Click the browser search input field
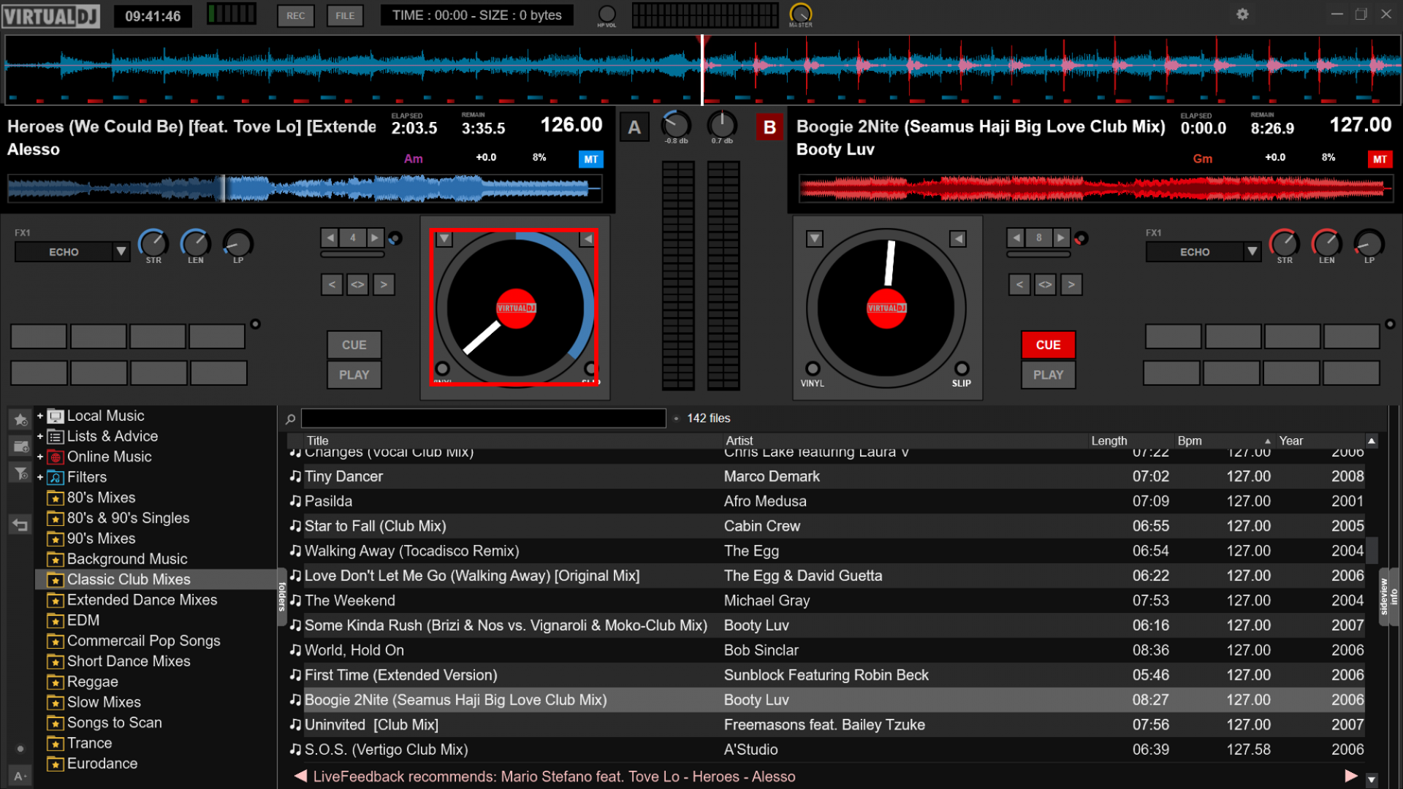The height and width of the screenshot is (789, 1403). click(x=483, y=419)
